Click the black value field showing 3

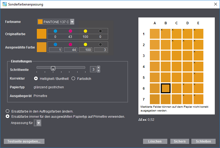(100, 50)
